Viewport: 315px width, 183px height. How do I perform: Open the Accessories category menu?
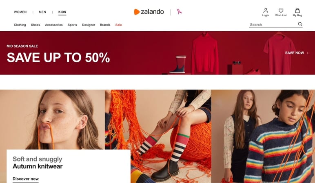[x=54, y=25]
